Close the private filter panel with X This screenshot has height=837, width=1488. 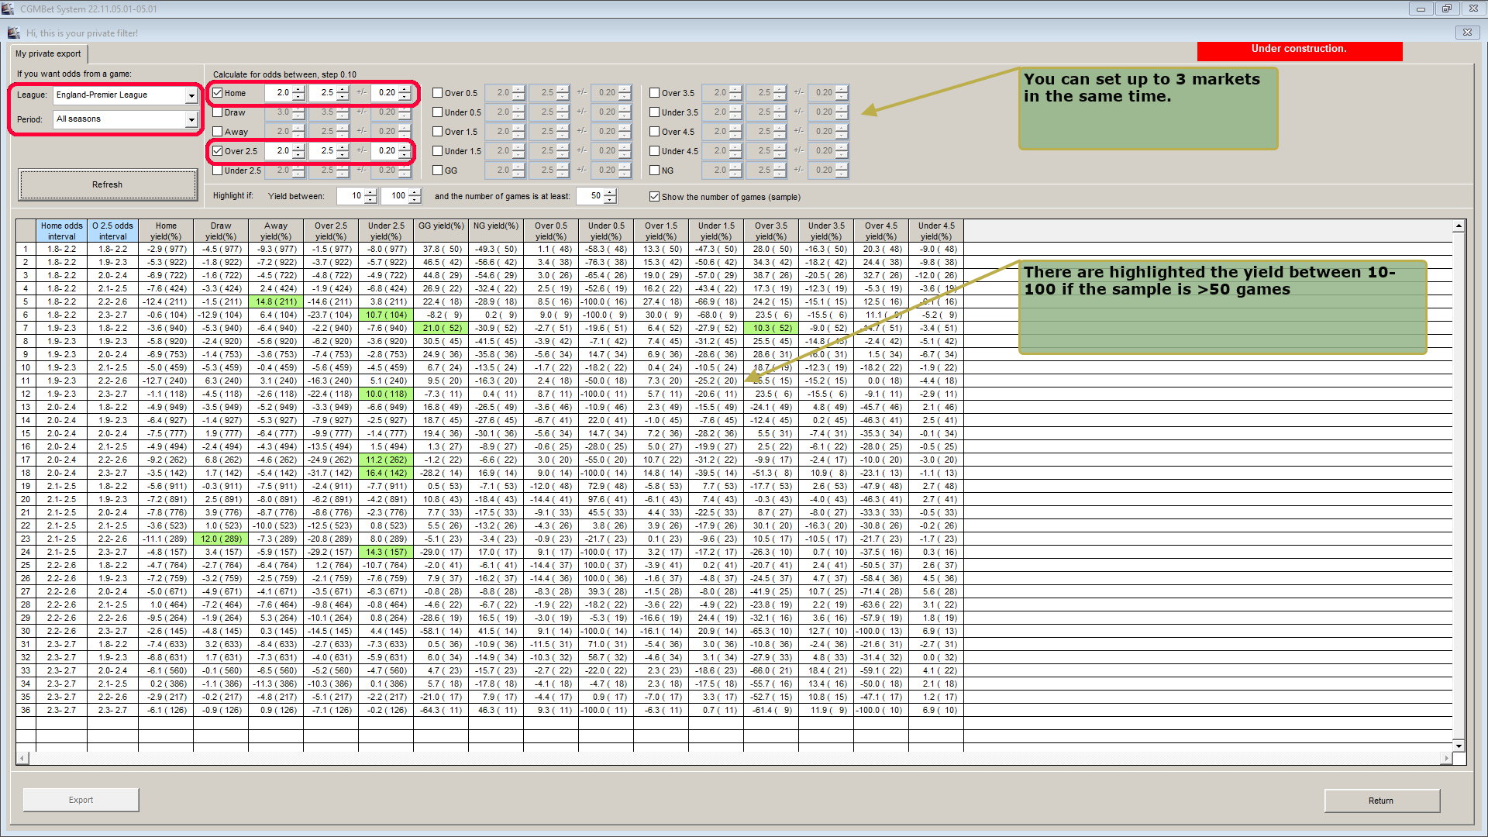[1466, 33]
